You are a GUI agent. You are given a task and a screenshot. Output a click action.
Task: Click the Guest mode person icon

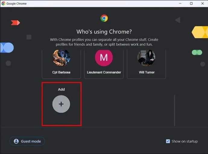coord(16,141)
